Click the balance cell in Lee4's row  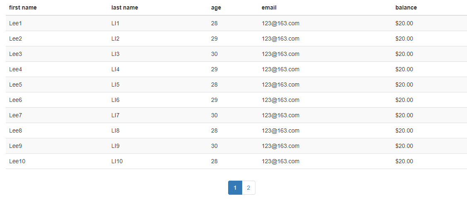click(x=404, y=69)
